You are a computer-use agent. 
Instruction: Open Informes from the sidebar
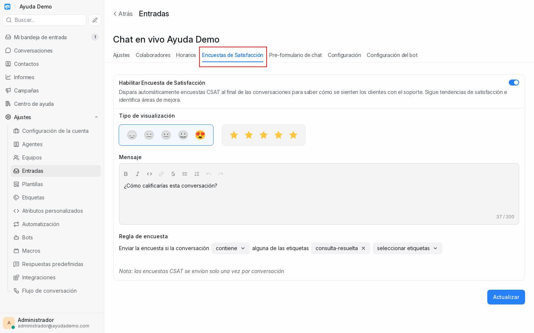point(52,77)
